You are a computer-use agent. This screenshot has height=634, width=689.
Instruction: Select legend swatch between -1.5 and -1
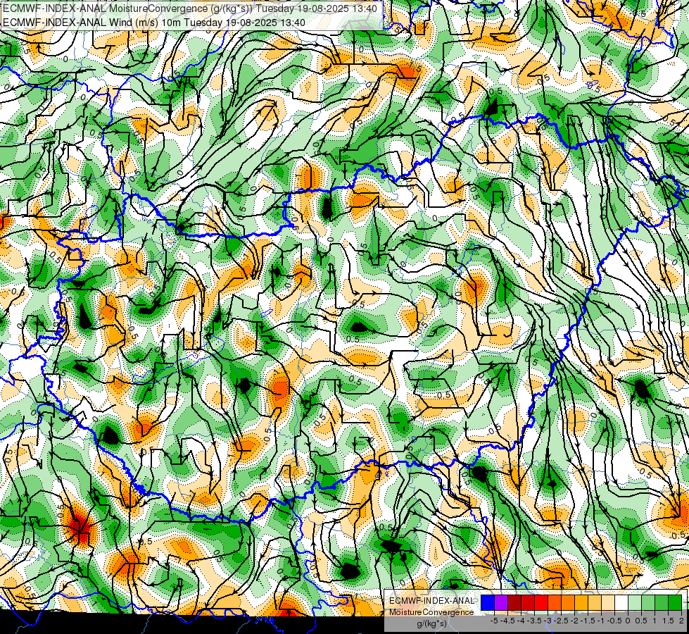tap(595, 603)
